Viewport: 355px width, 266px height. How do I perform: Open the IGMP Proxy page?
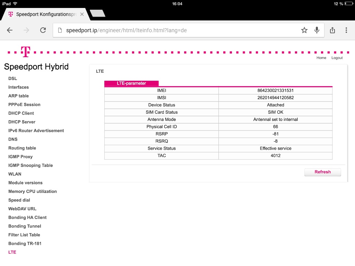click(x=20, y=157)
